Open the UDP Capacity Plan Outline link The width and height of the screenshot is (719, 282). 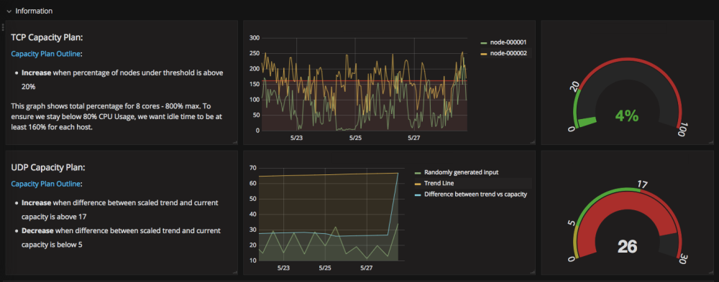[46, 184]
